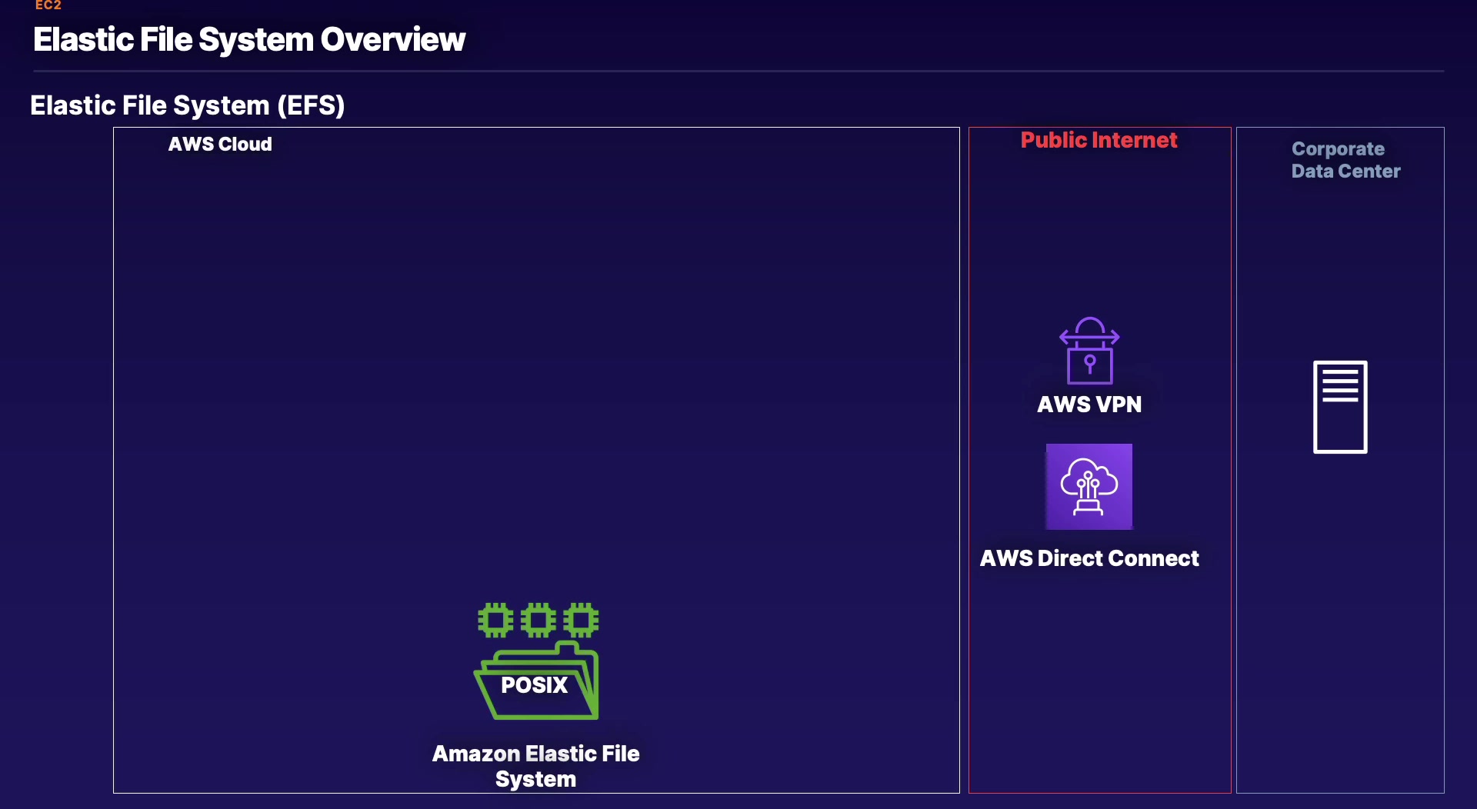Click the corporate data center server icon

(x=1340, y=407)
